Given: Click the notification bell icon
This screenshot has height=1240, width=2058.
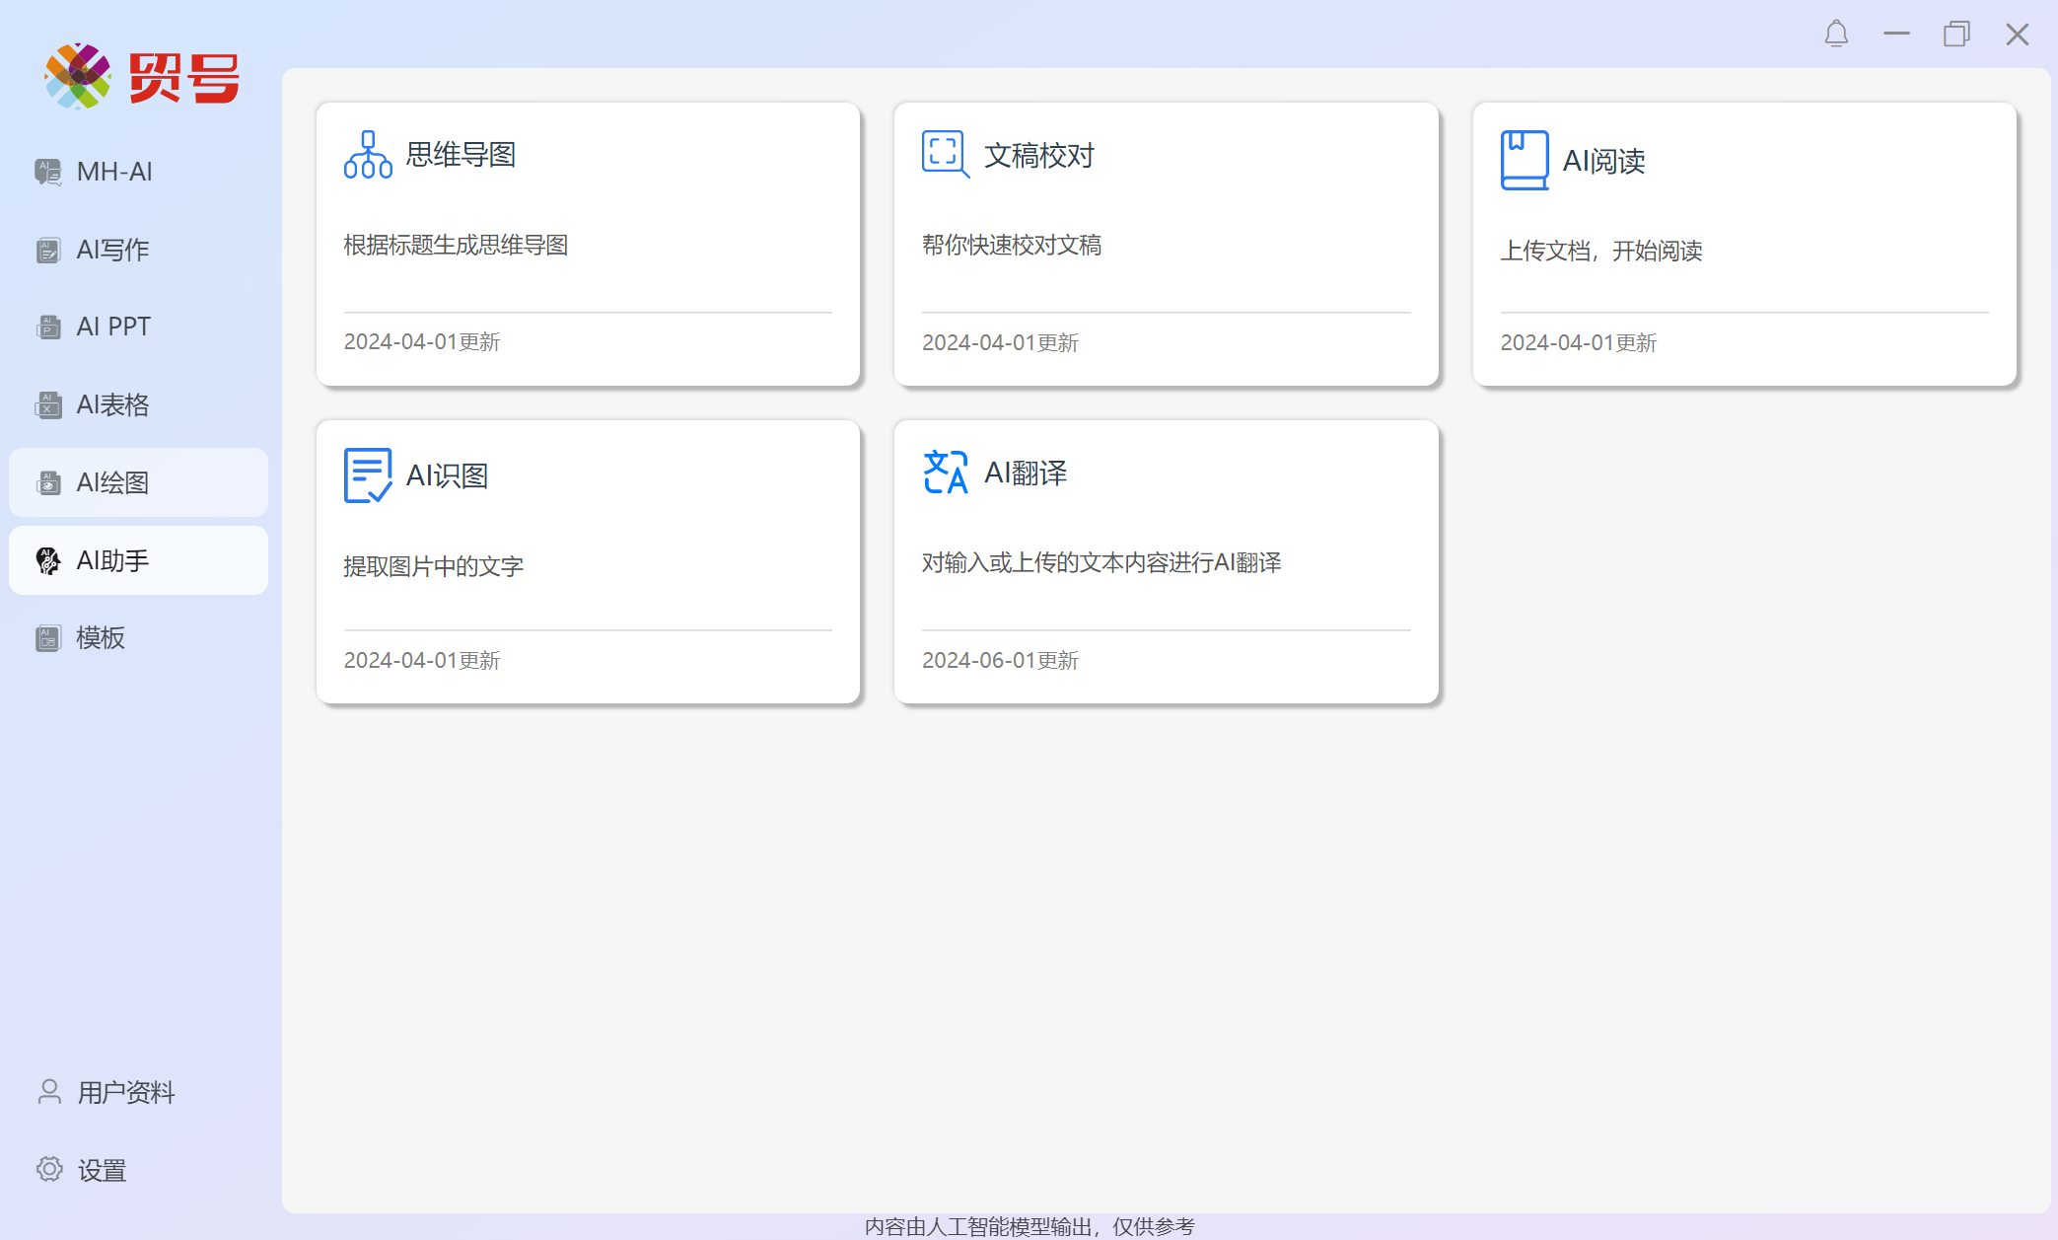Looking at the screenshot, I should pos(1836,35).
